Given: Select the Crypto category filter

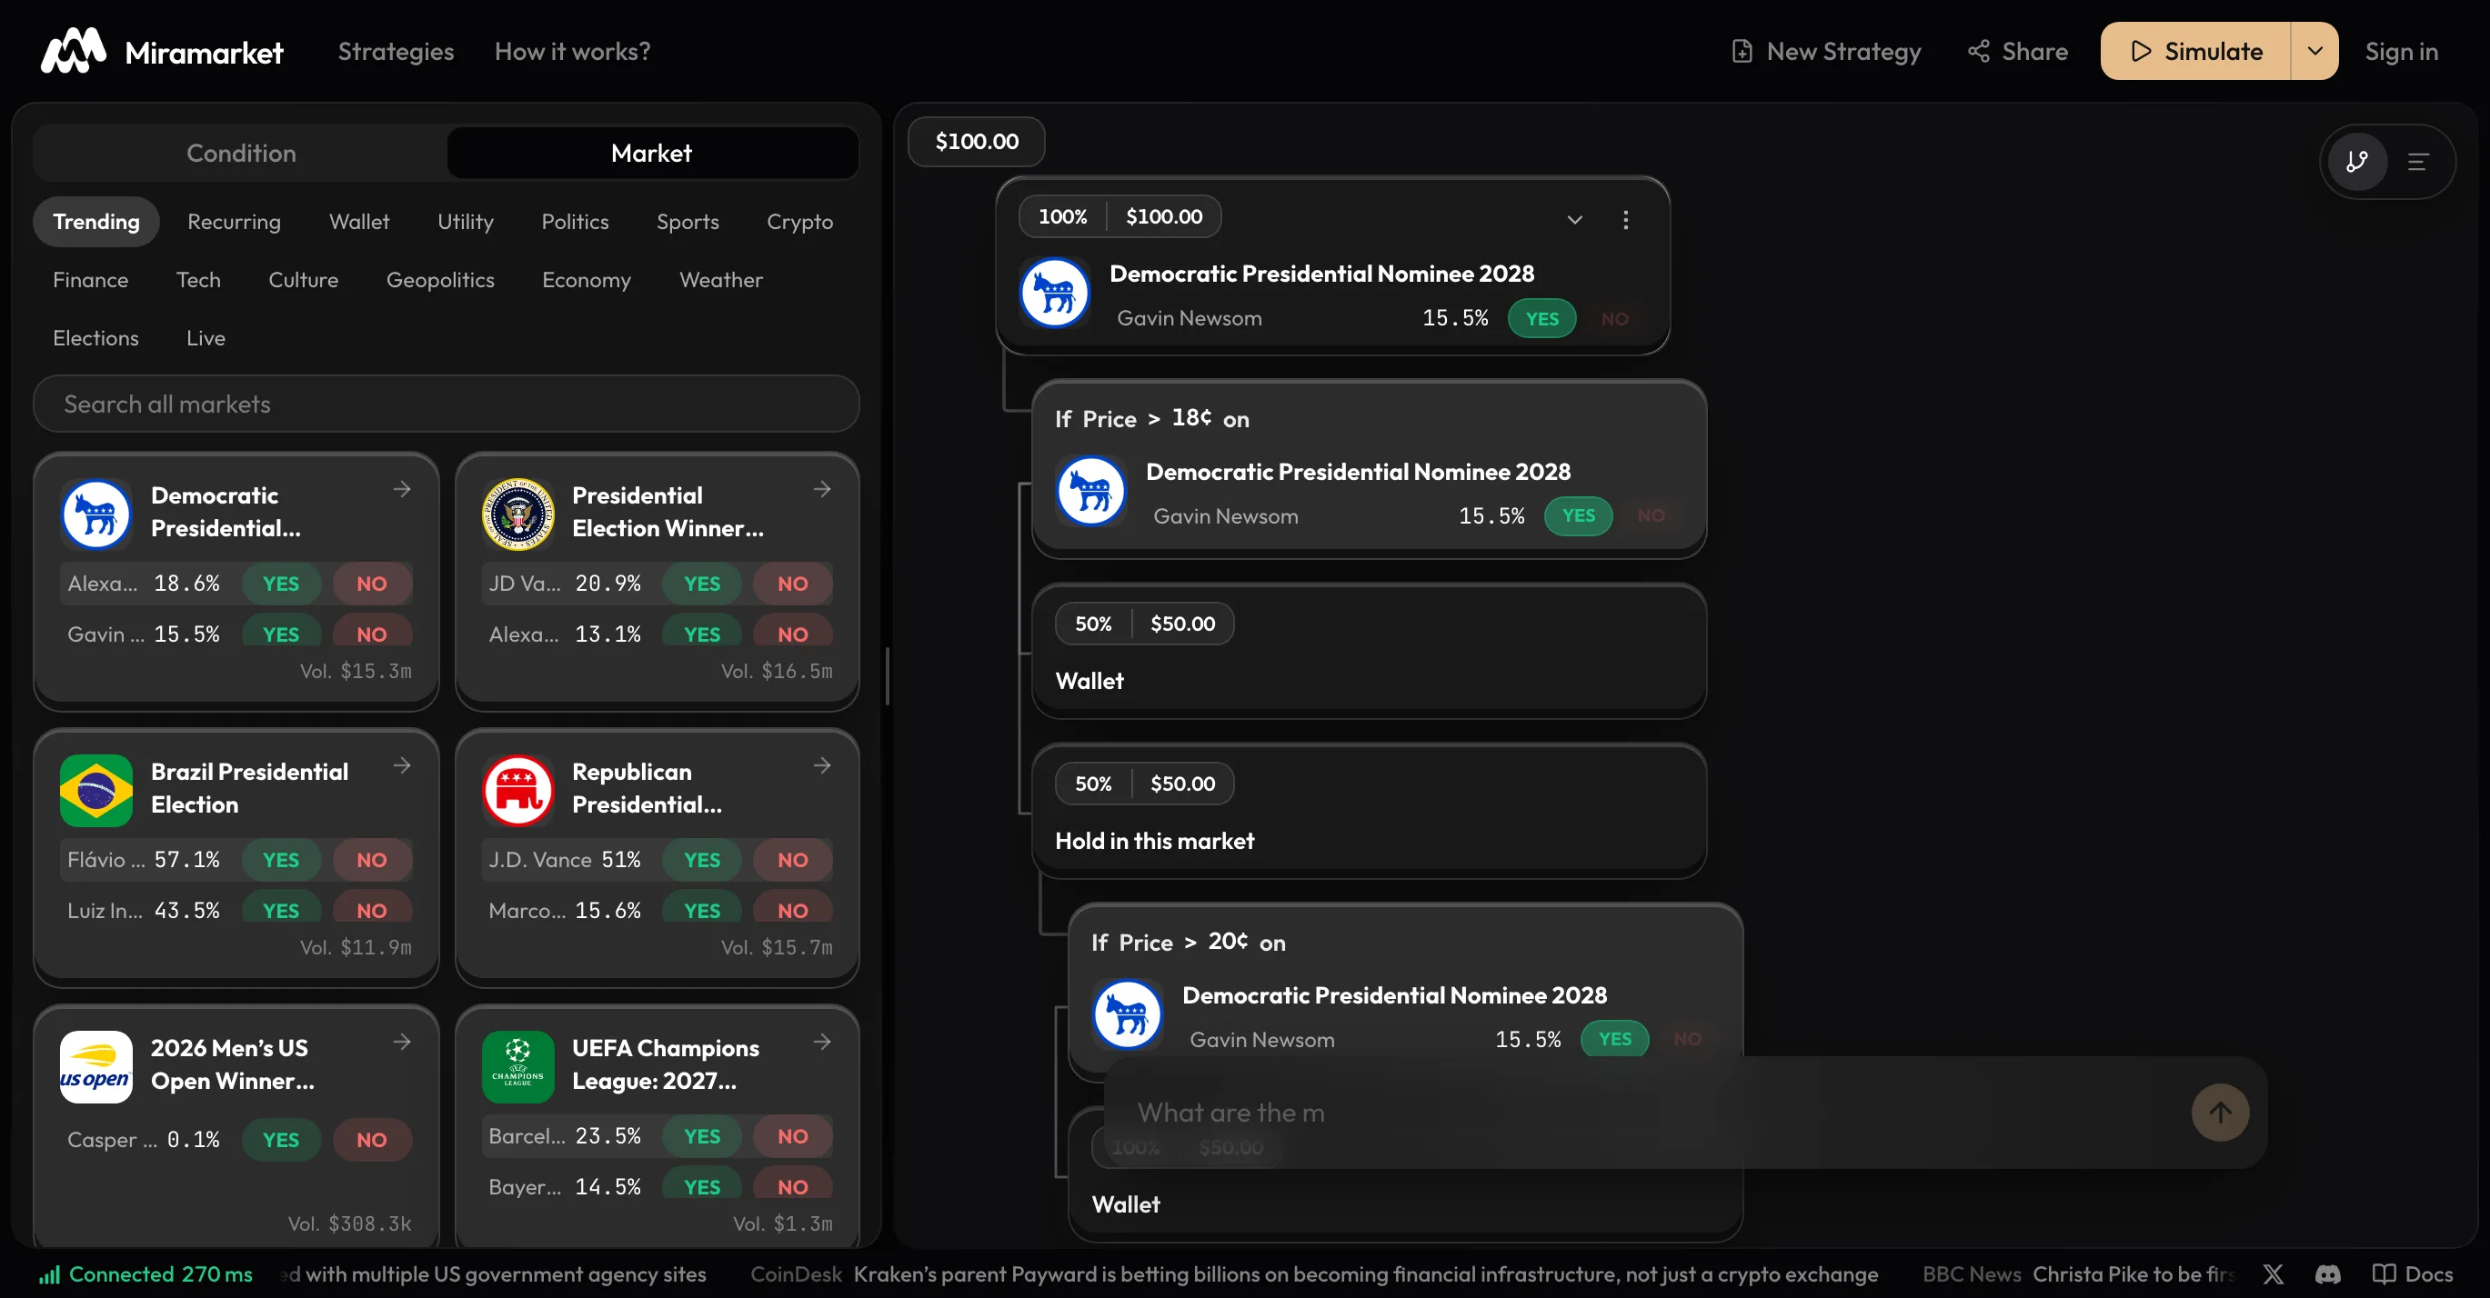Looking at the screenshot, I should coord(799,221).
